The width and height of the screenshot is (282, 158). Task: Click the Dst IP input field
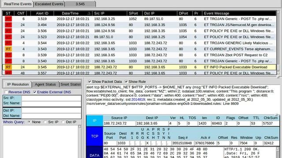pos(51,110)
